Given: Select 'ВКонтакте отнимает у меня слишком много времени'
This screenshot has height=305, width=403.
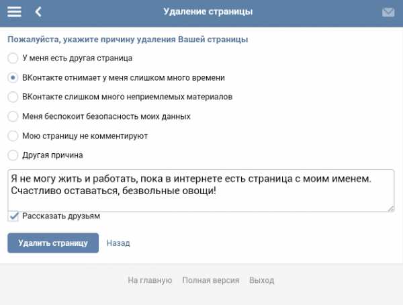Looking at the screenshot, I should point(13,78).
